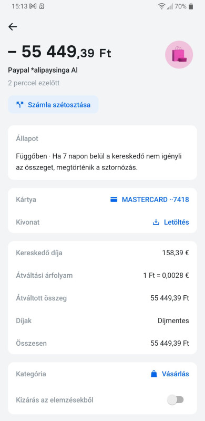Tap the Wi-Fi icon in status bar

tap(161, 6)
